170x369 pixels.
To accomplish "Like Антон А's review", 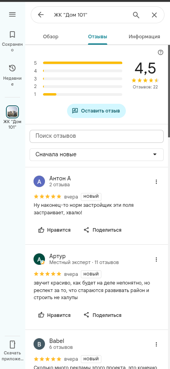I will [54, 230].
